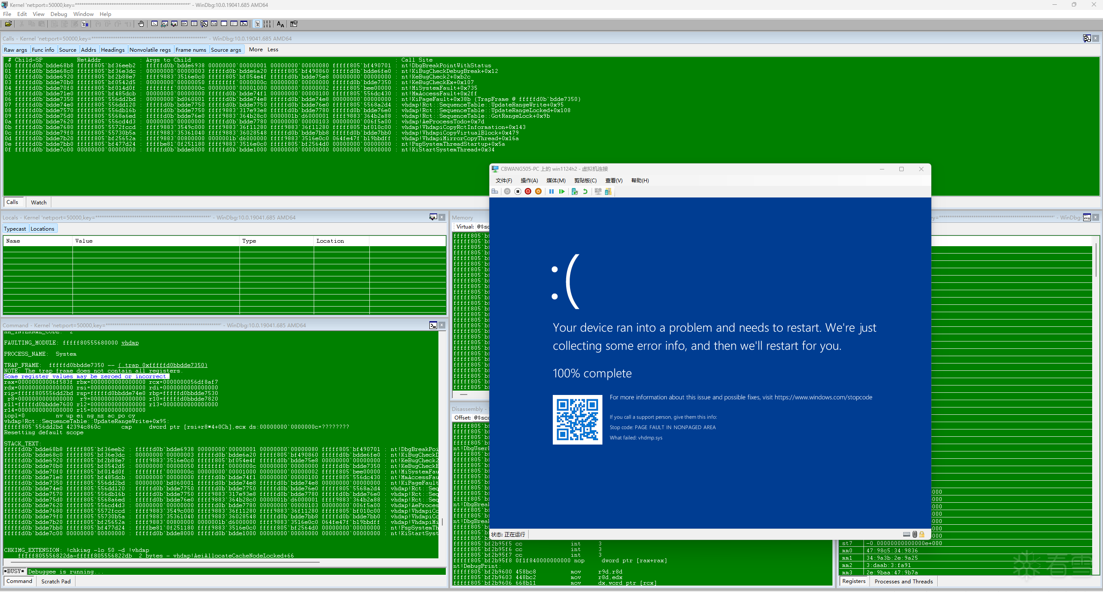Toggle the Func info option in Calls

point(43,50)
